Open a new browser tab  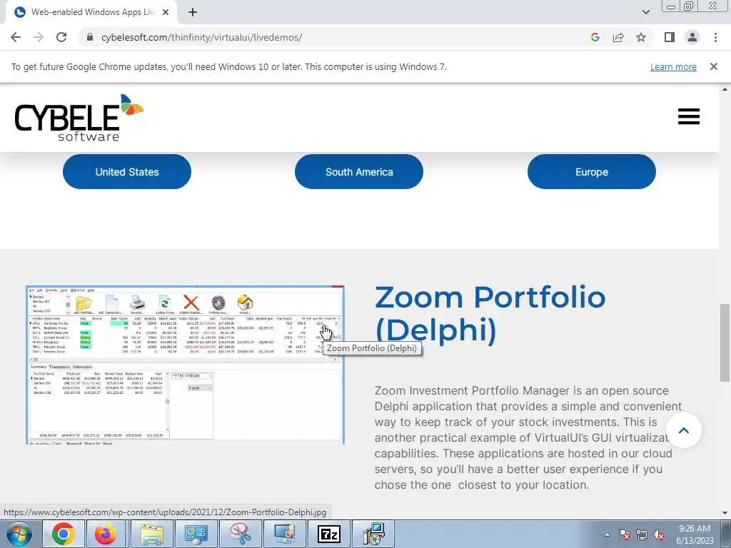tap(193, 13)
